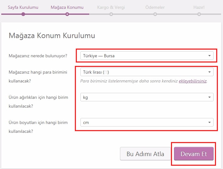Select the Mağaza Konumu step label
Image resolution: width=223 pixels, height=169 pixels.
pos(67,8)
